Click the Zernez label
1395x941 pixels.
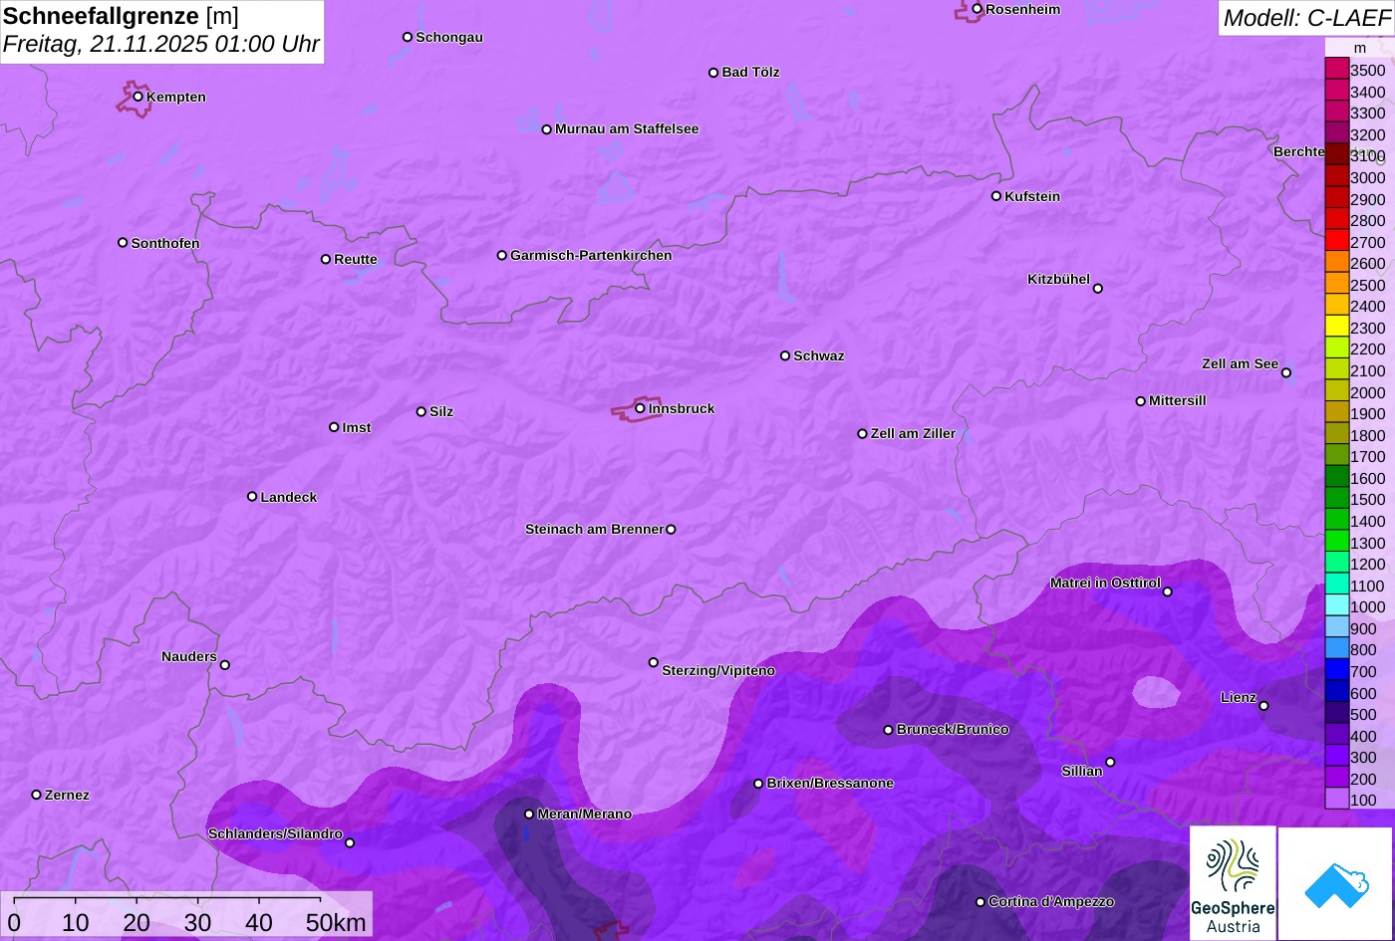(67, 796)
